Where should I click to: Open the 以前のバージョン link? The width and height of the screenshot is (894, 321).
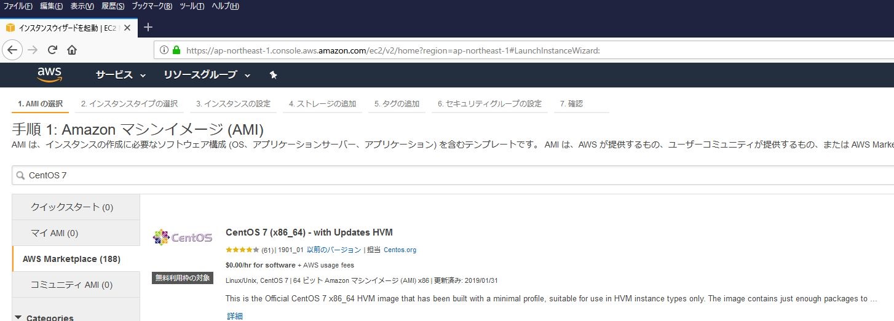334,250
